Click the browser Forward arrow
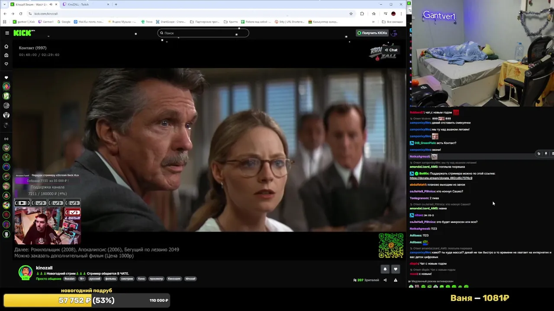Image resolution: width=554 pixels, height=311 pixels. 13,13
